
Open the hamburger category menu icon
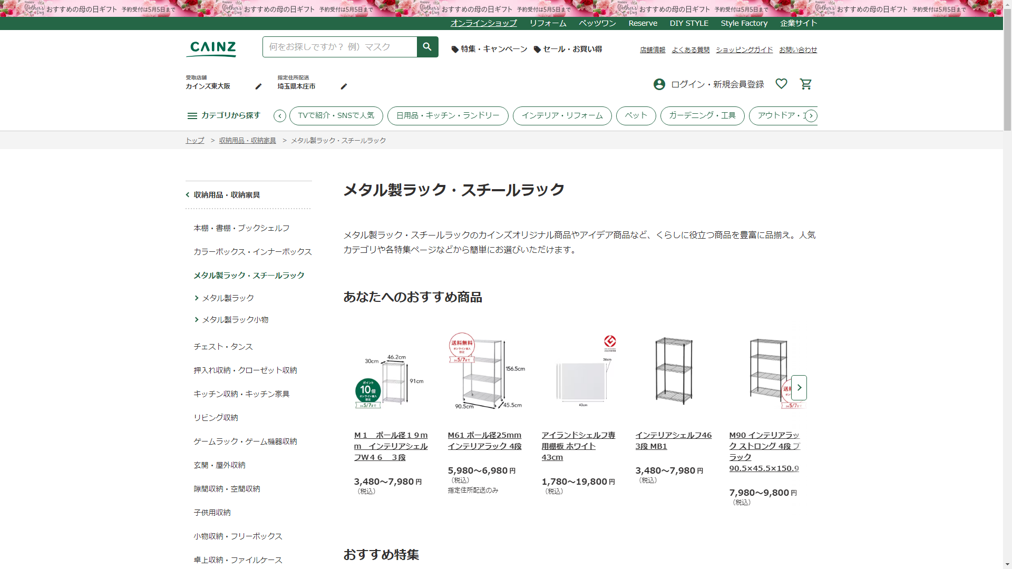tap(192, 116)
